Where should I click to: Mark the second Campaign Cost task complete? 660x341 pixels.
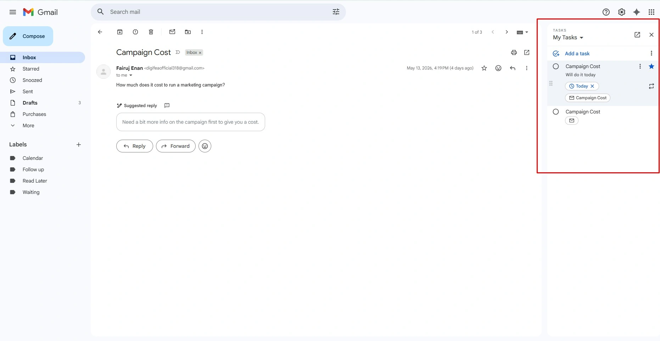pyautogui.click(x=556, y=112)
